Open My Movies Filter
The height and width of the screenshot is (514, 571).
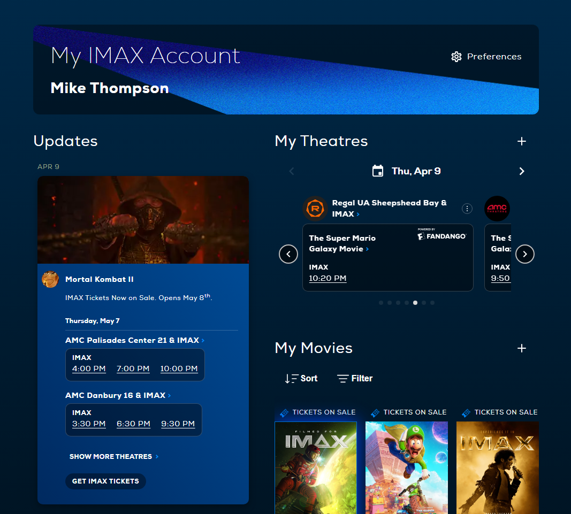pos(355,379)
